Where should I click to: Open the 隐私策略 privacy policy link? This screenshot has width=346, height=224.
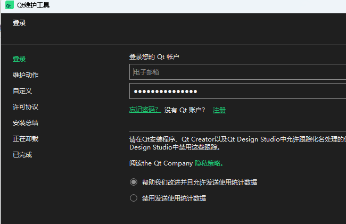tap(209, 163)
